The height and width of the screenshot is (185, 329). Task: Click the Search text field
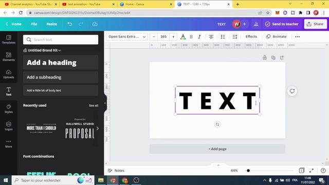tap(61, 40)
